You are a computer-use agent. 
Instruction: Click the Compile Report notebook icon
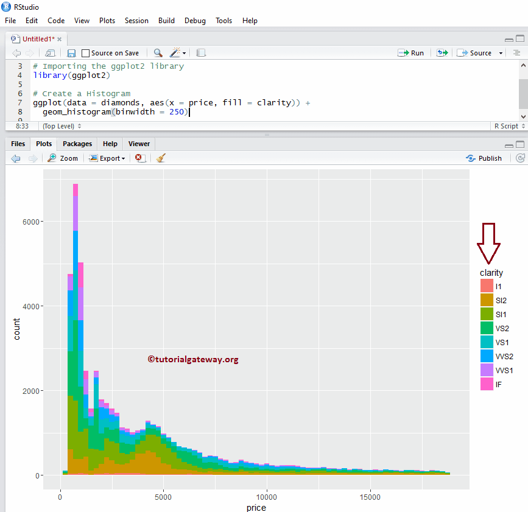click(201, 53)
